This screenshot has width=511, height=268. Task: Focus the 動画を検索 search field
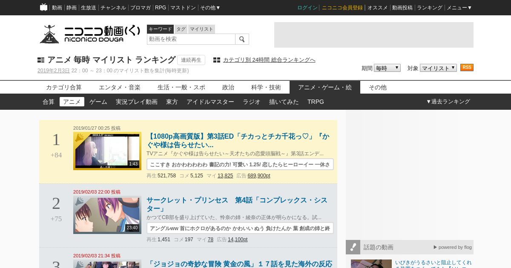(191, 39)
